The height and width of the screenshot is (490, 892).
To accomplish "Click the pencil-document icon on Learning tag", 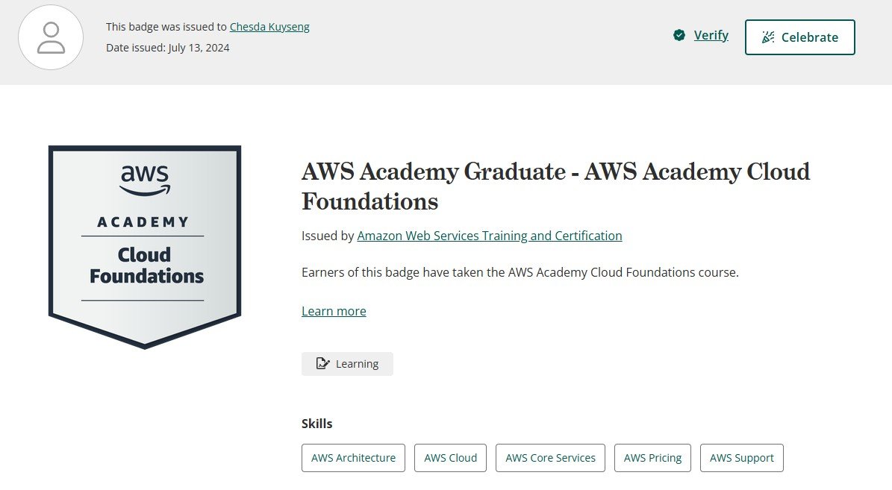I will (322, 363).
